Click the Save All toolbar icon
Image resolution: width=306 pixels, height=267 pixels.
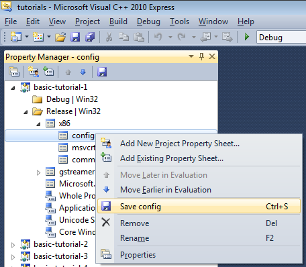pos(90,37)
